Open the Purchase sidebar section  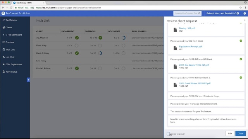tap(9, 42)
